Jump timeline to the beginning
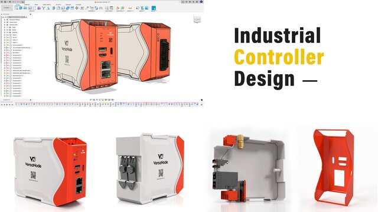 pos(2,105)
